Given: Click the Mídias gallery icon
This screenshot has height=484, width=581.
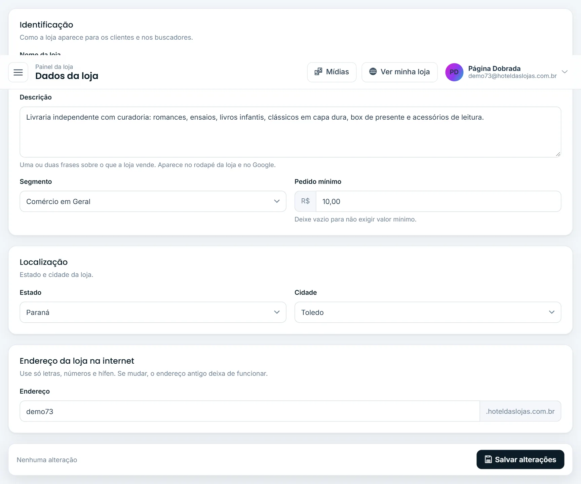Looking at the screenshot, I should 318,72.
